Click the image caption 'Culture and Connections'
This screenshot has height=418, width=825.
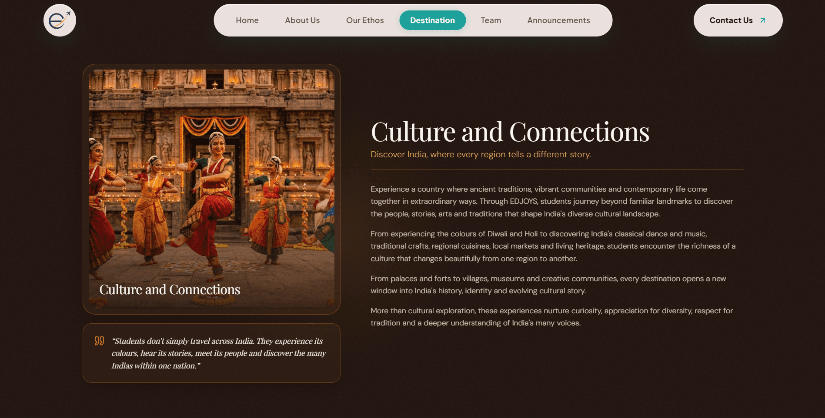pos(170,290)
